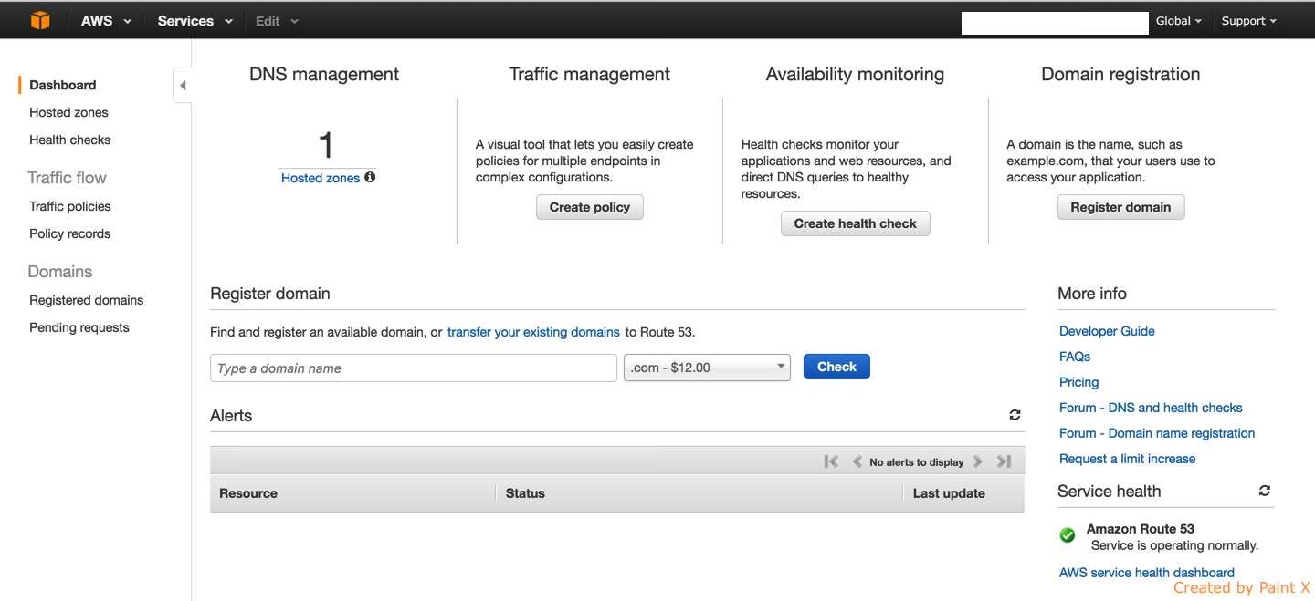The width and height of the screenshot is (1315, 601).
Task: Click the top search box
Action: pyautogui.click(x=1054, y=23)
